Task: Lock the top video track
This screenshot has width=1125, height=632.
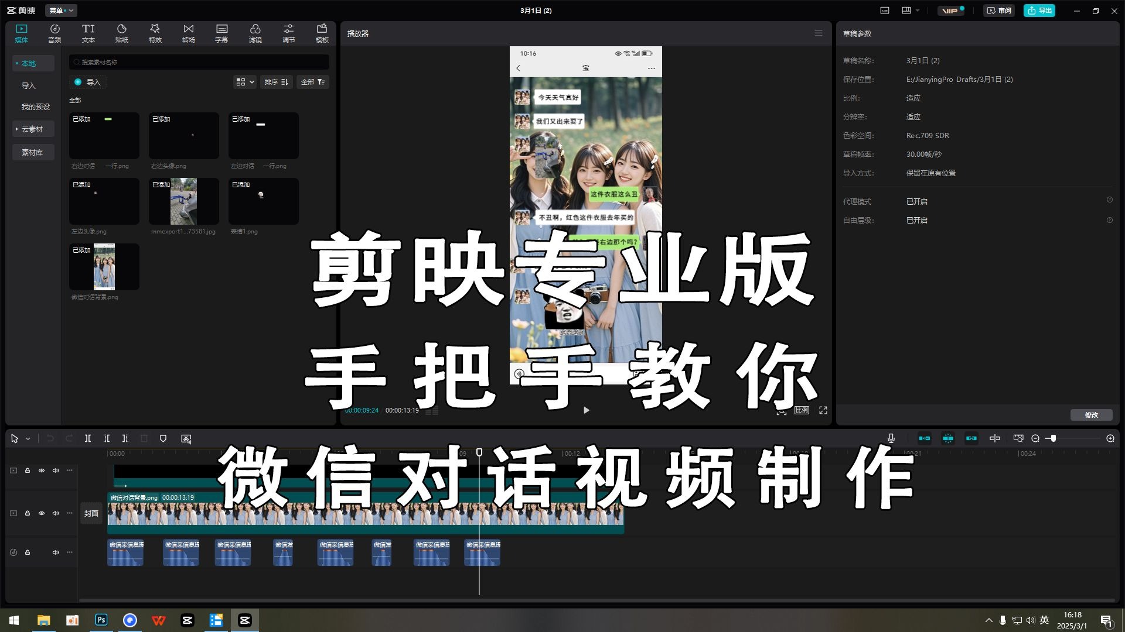Action: [28, 470]
